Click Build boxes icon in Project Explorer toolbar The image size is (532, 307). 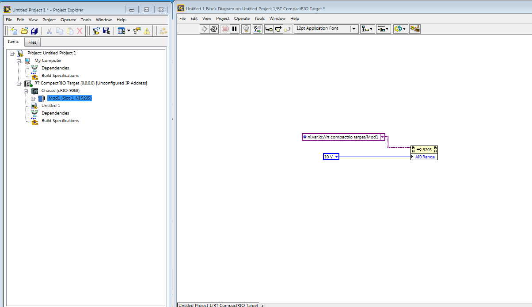click(x=163, y=31)
